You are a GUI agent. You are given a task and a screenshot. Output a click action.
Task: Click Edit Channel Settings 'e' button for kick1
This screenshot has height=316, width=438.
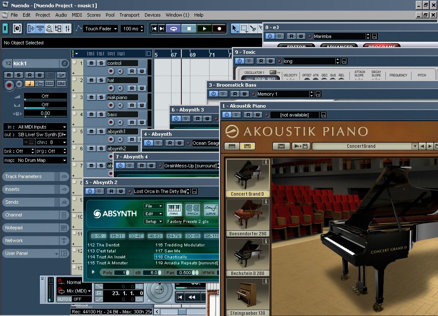coord(65,63)
